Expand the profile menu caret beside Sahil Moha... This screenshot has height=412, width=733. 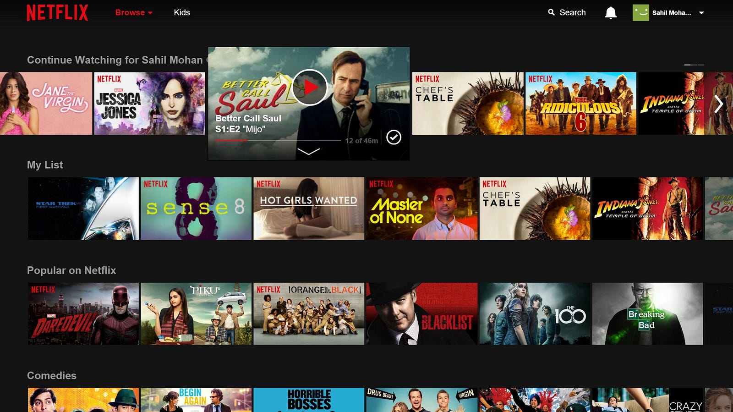(701, 13)
